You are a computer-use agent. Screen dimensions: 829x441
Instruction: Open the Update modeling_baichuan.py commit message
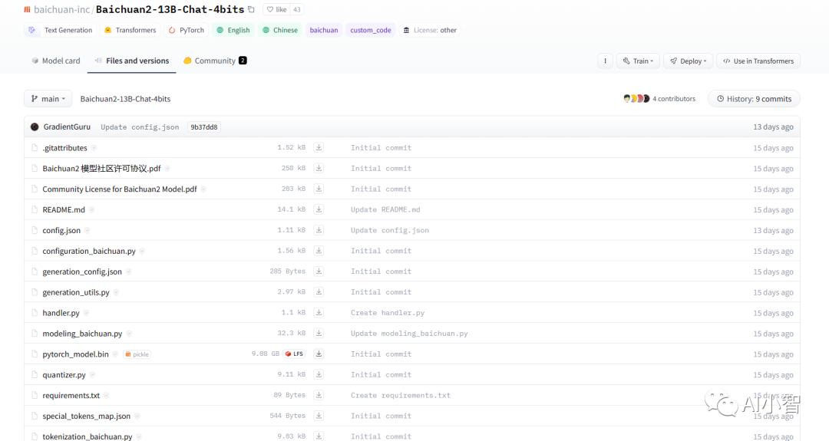pos(409,334)
